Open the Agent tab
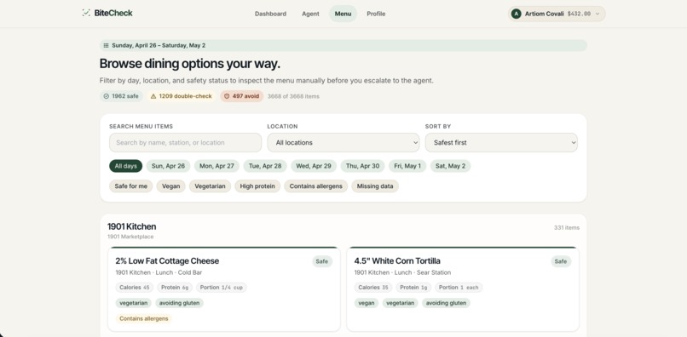Viewport: 687px width, 337px height. [x=310, y=14]
